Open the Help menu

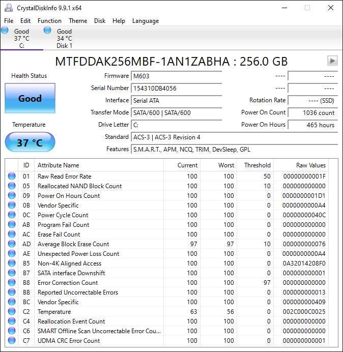tap(119, 21)
